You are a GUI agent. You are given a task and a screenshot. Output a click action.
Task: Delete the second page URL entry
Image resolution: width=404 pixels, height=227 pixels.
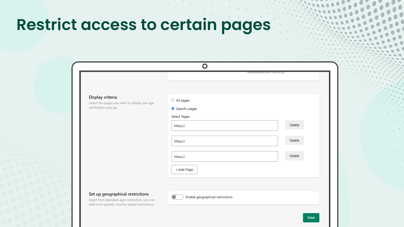tap(294, 140)
